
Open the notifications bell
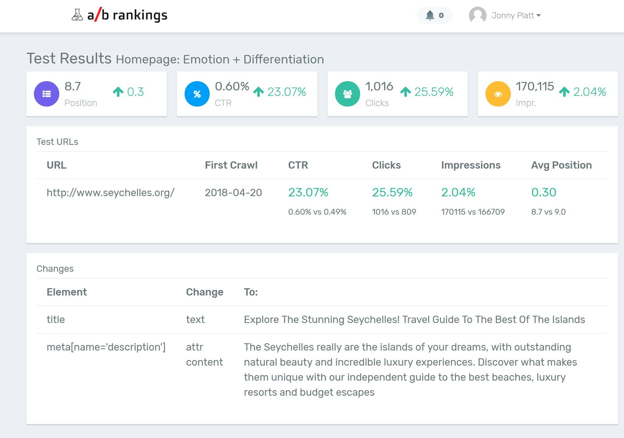point(431,15)
